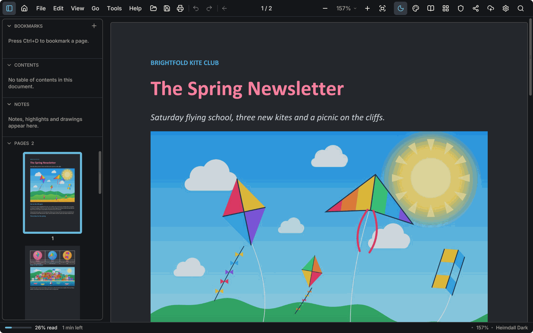Toggle the sidebar panel icon
The width and height of the screenshot is (533, 333).
[x=9, y=8]
